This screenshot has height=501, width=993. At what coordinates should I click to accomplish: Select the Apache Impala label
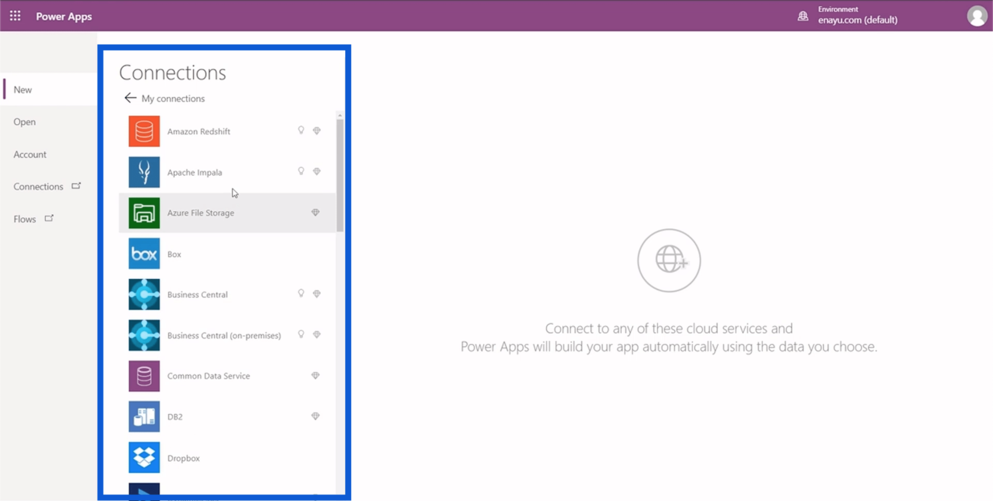pos(194,173)
